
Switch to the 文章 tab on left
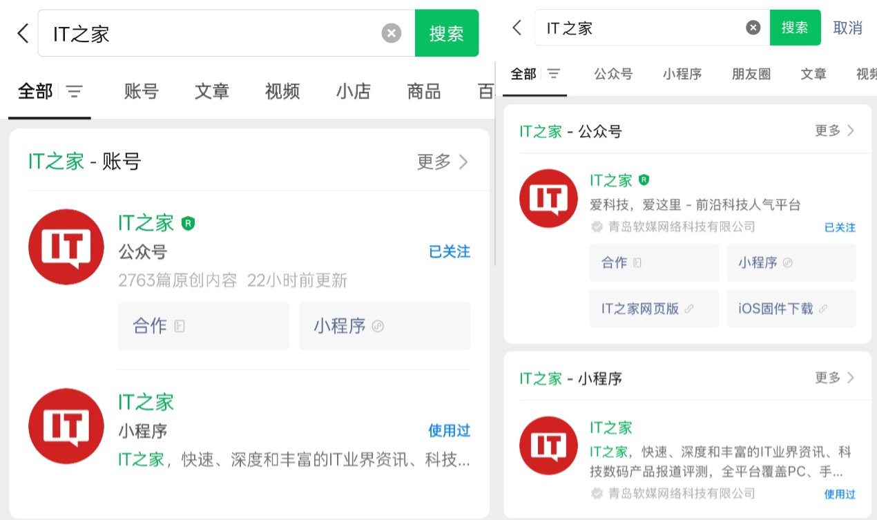click(211, 91)
